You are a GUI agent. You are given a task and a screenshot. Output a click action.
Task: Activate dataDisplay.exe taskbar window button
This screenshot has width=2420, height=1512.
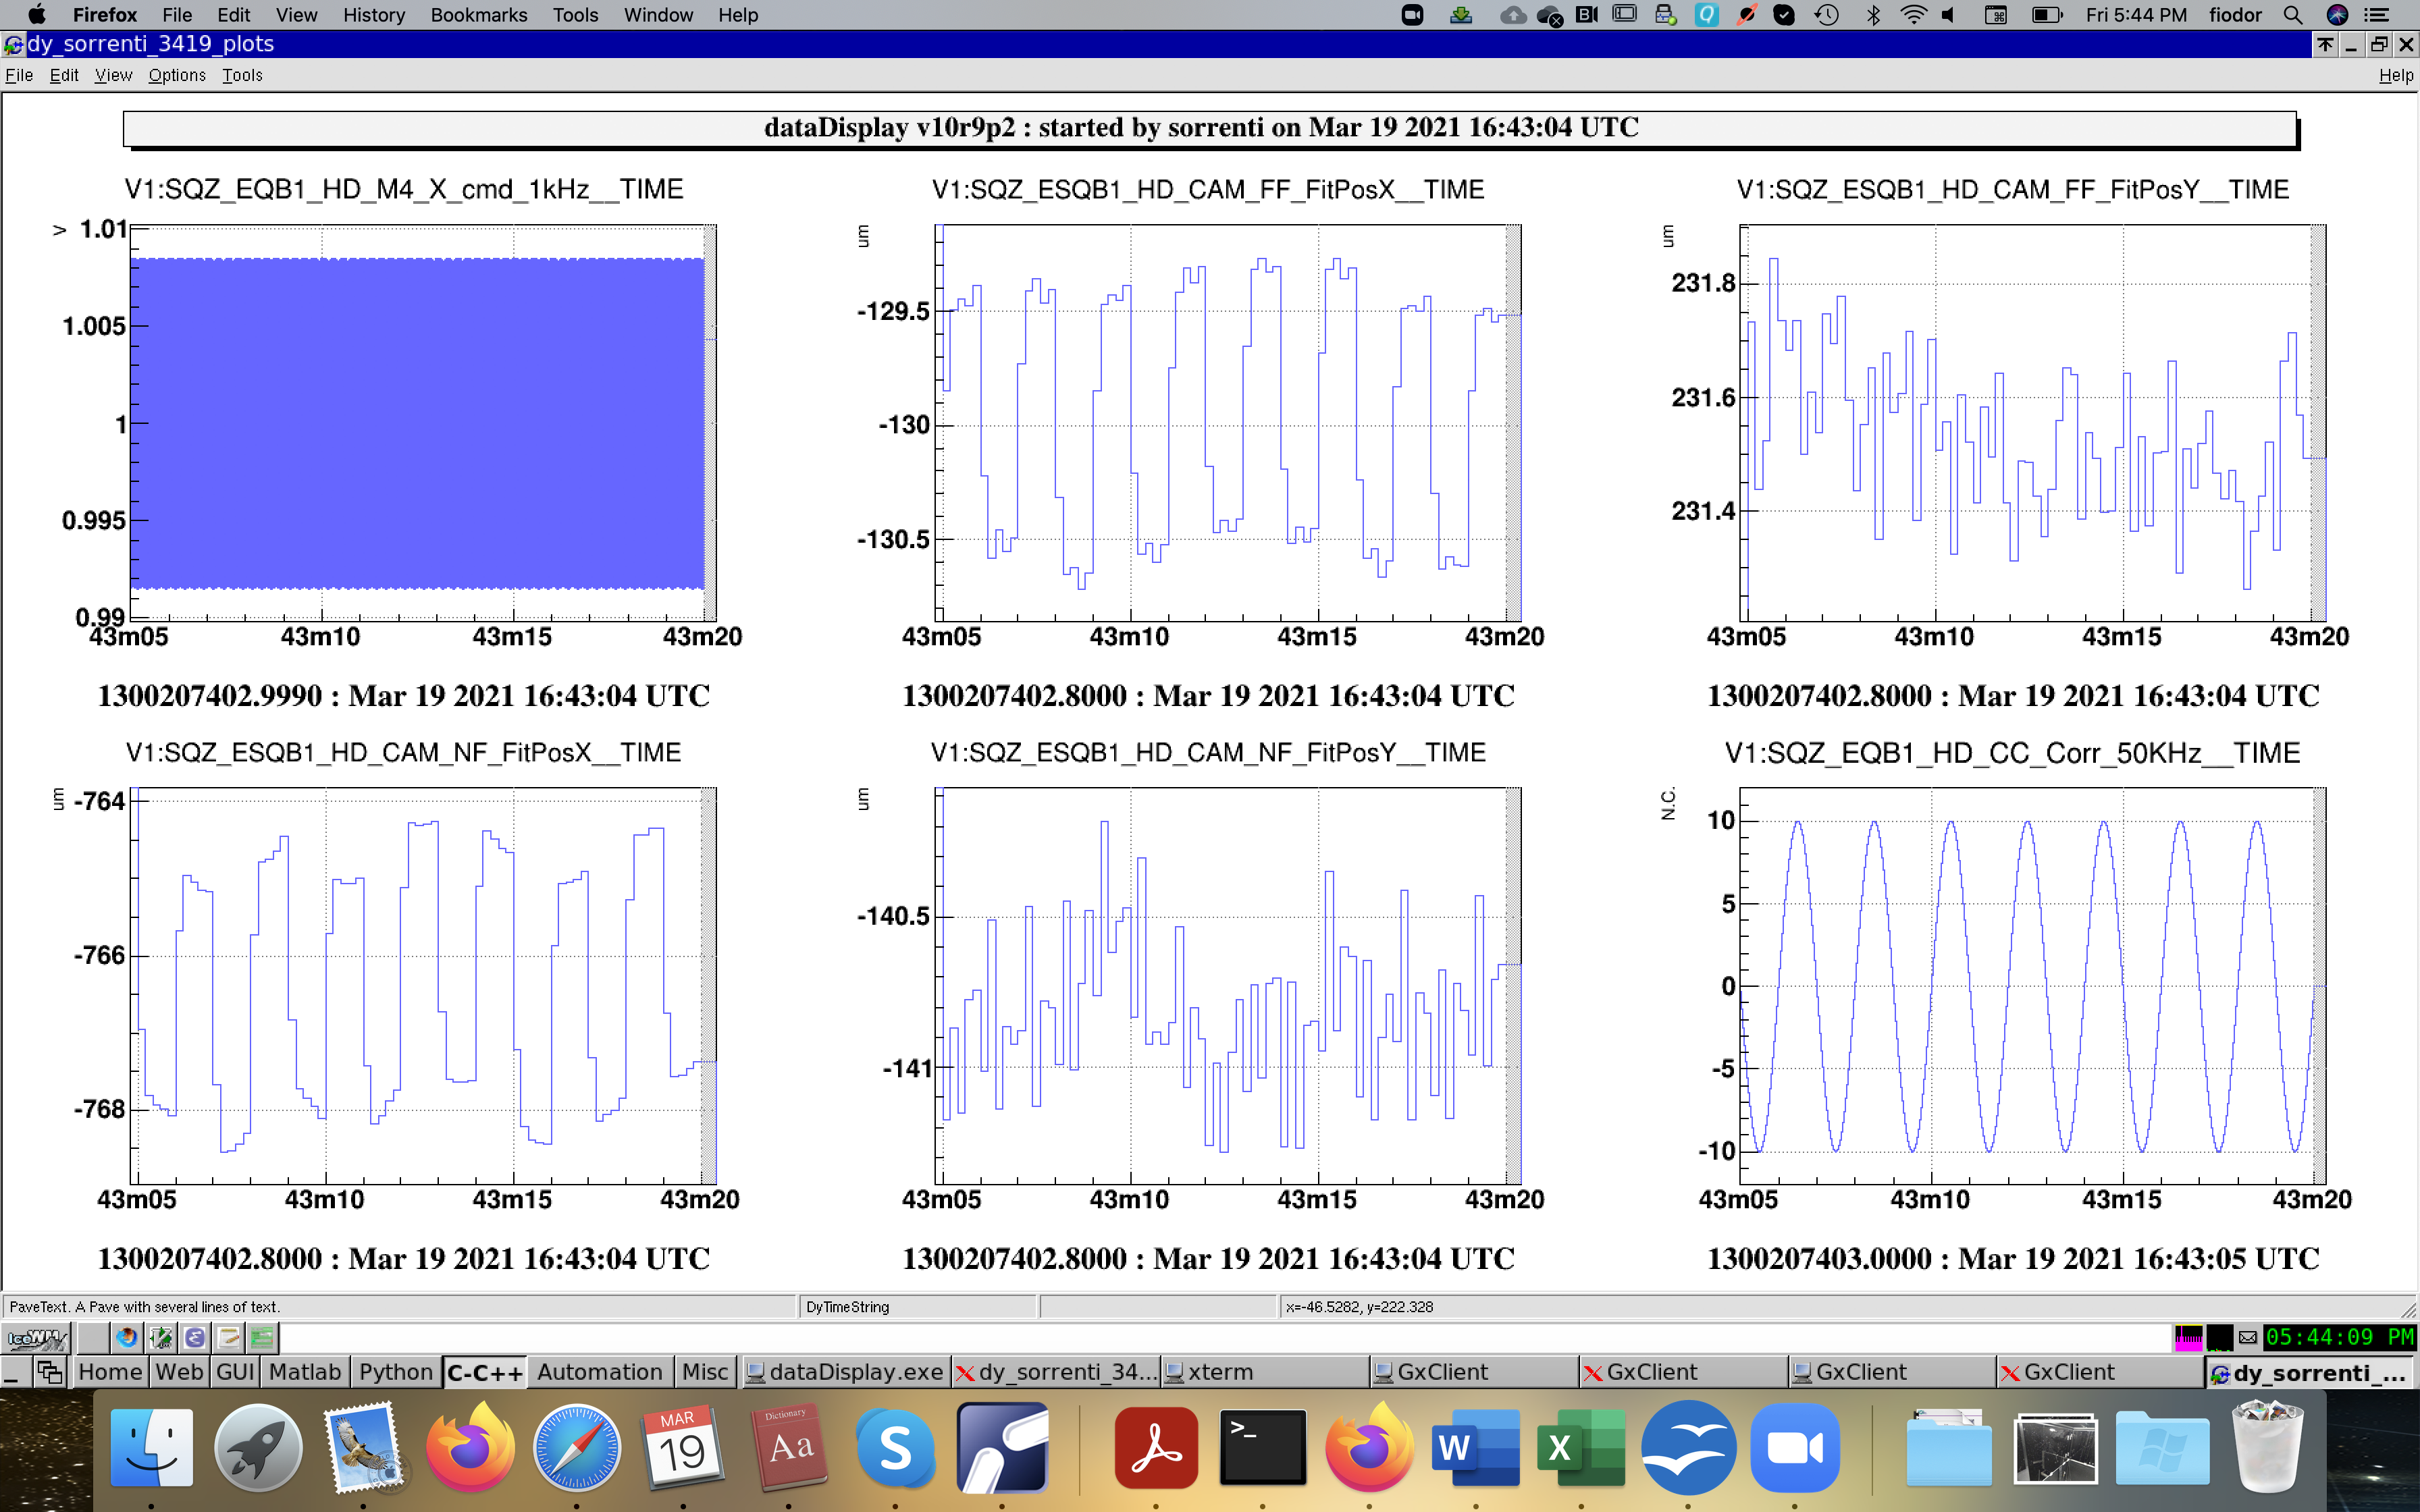[x=845, y=1373]
